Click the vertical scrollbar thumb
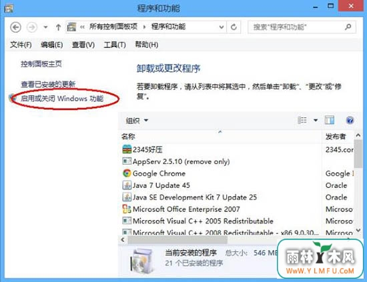The height and width of the screenshot is (282, 367). click(x=358, y=154)
